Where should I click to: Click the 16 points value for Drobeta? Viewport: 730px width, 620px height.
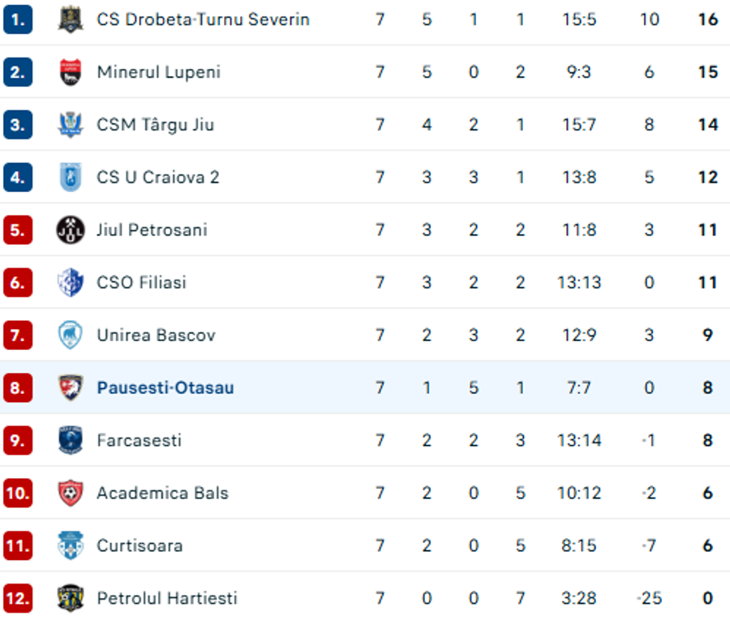pyautogui.click(x=707, y=19)
